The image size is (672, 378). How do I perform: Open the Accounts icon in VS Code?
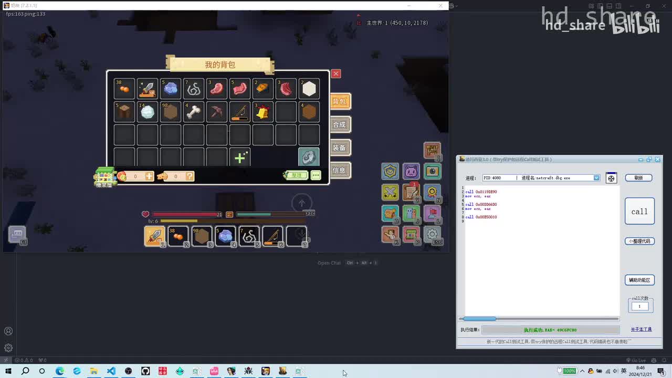tap(8, 331)
